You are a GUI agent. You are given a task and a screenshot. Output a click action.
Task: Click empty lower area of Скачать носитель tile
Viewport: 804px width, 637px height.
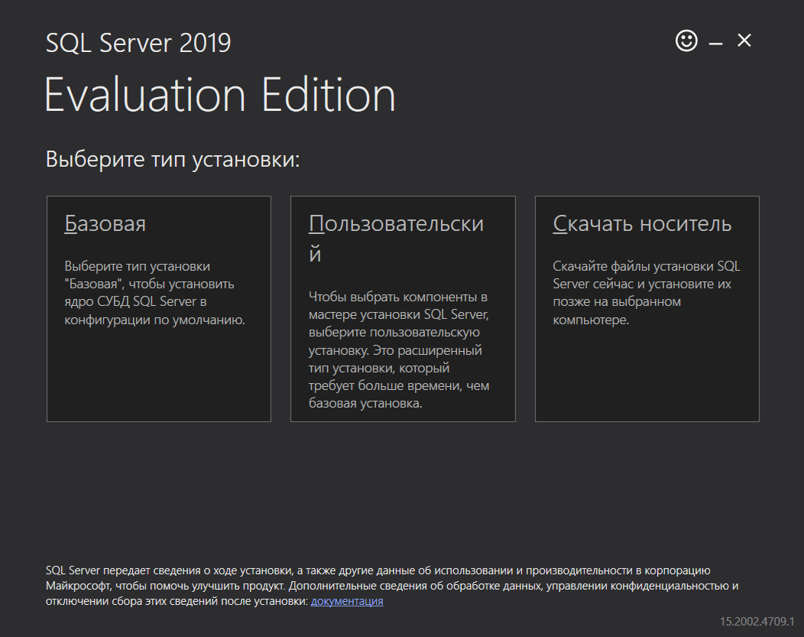pos(647,379)
